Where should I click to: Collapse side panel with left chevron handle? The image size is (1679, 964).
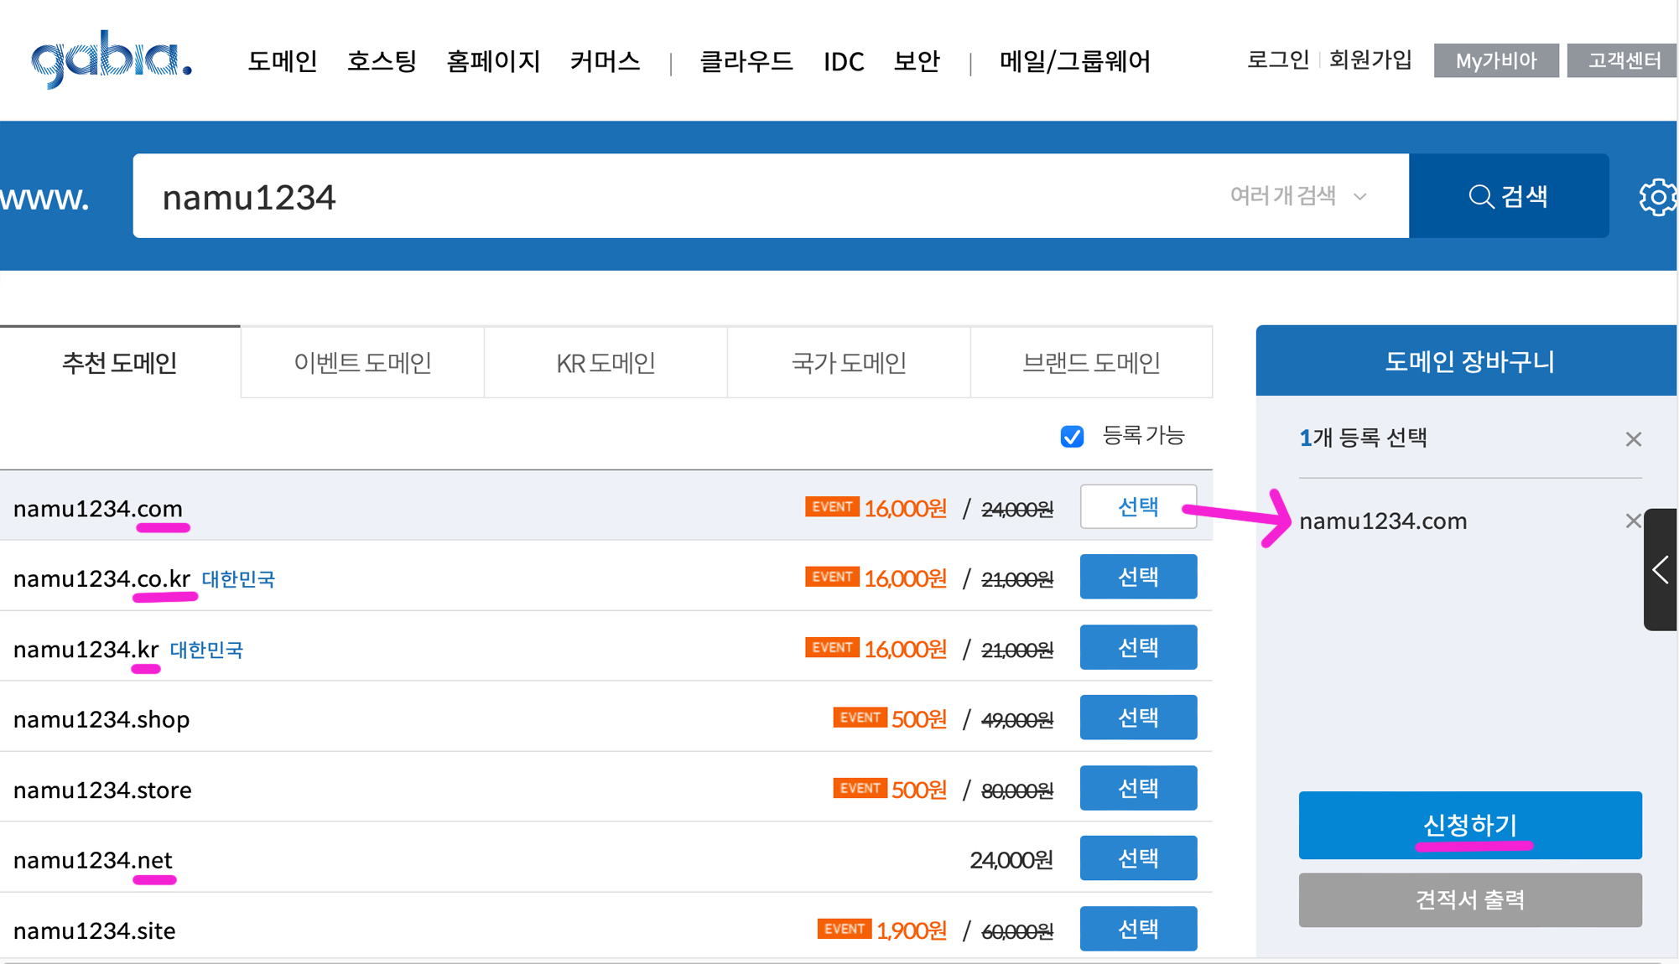tap(1660, 570)
